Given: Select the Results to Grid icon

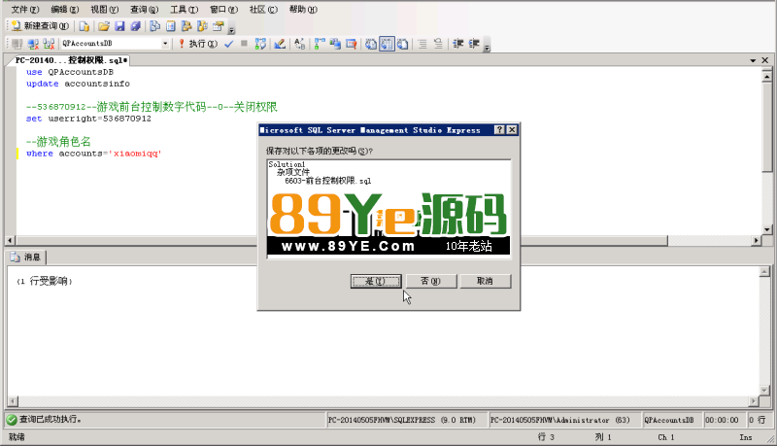Looking at the screenshot, I should tap(387, 44).
